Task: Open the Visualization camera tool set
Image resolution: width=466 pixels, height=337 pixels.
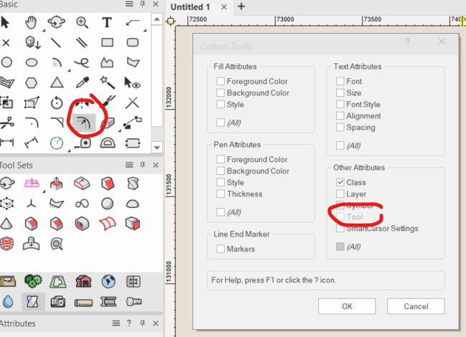Action: [57, 301]
